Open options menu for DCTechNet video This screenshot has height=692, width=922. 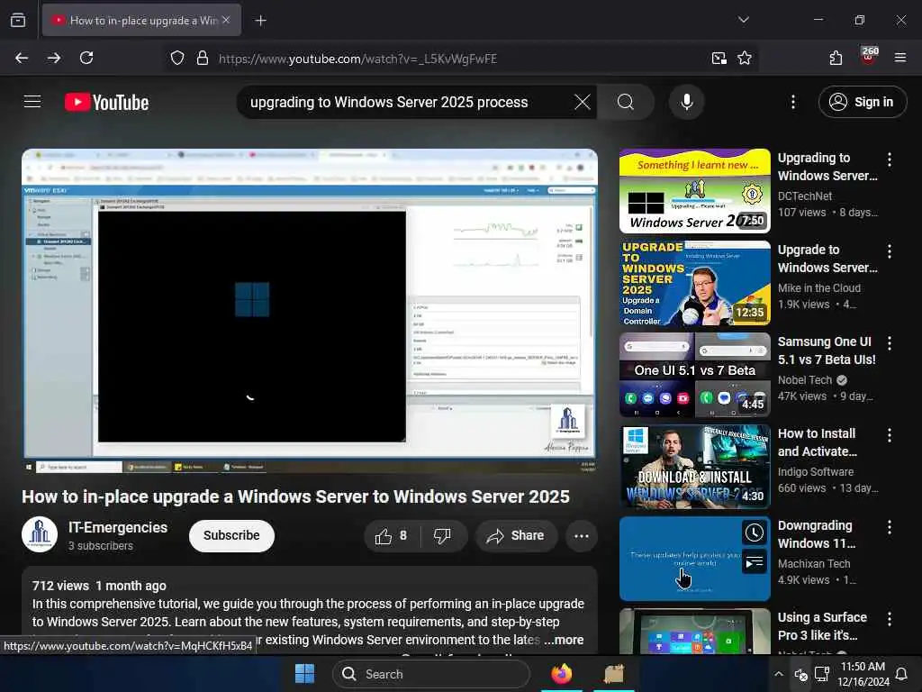889,159
